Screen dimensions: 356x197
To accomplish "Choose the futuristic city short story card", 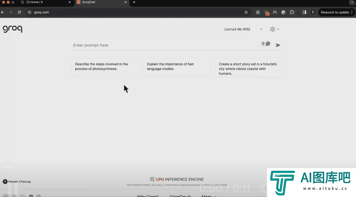I will (x=249, y=68).
